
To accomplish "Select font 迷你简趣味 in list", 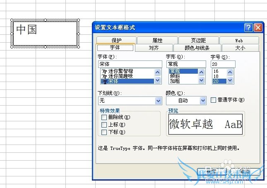I will [127, 76].
